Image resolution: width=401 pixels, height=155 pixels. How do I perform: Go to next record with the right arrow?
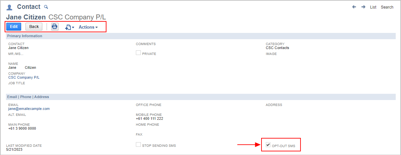[x=363, y=7]
